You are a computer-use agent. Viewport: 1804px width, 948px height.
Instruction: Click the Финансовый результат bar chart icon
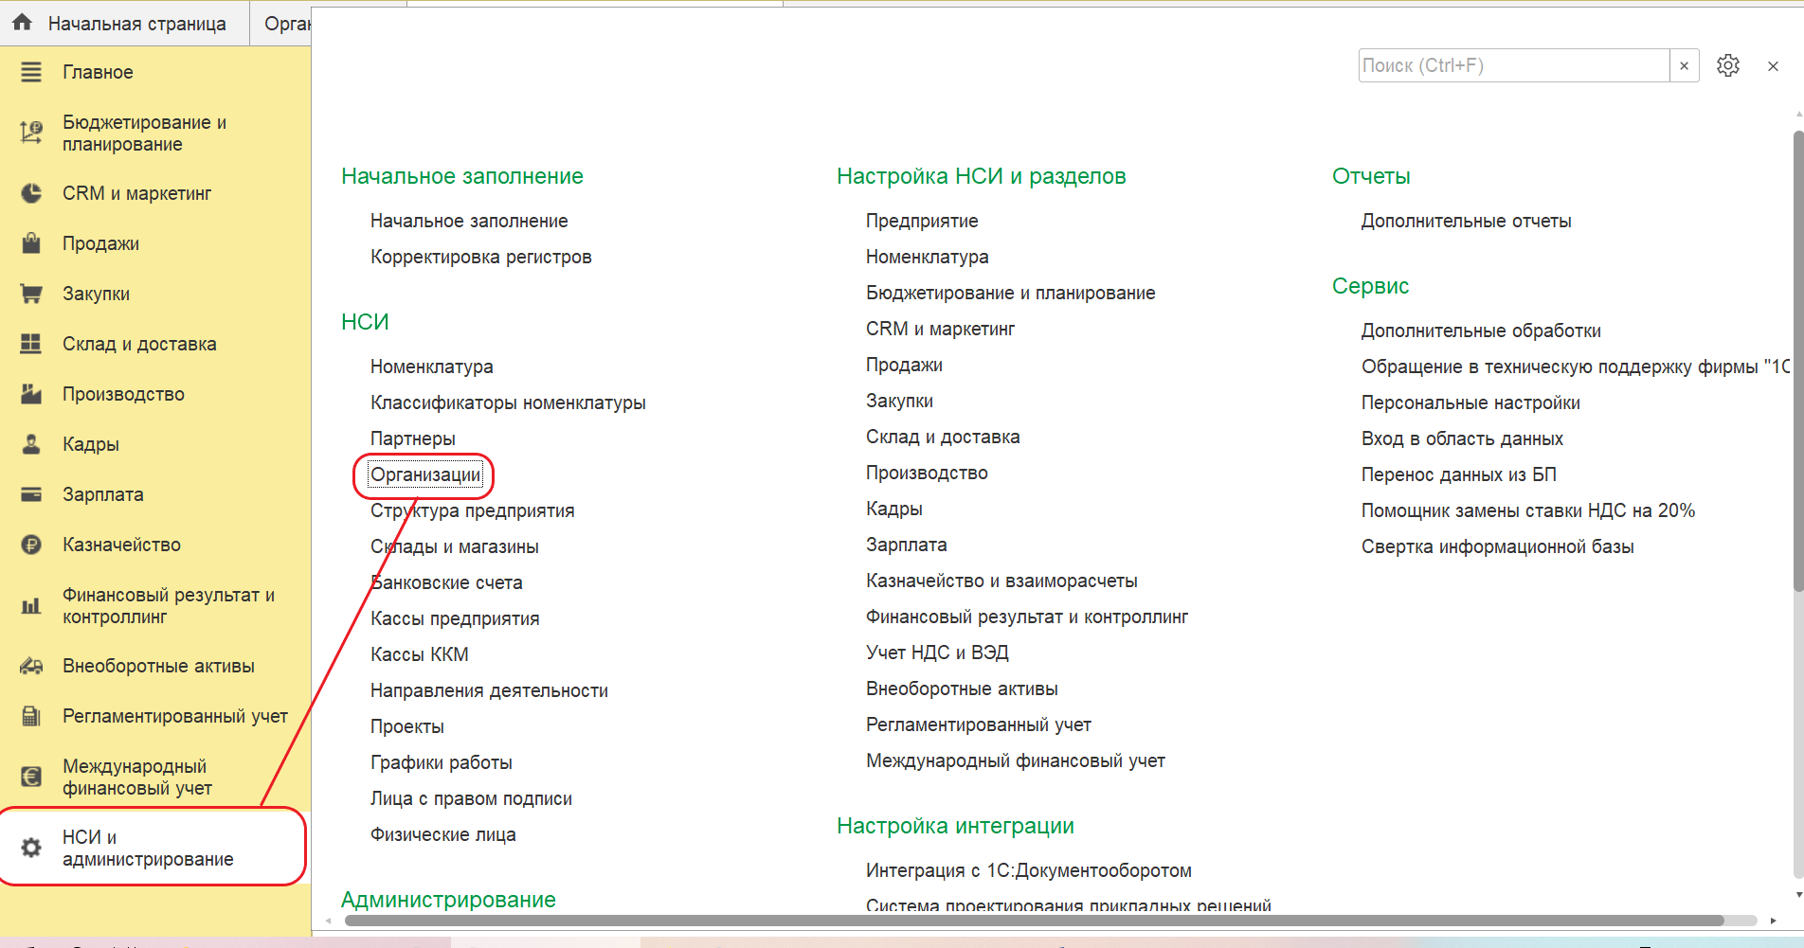(31, 605)
